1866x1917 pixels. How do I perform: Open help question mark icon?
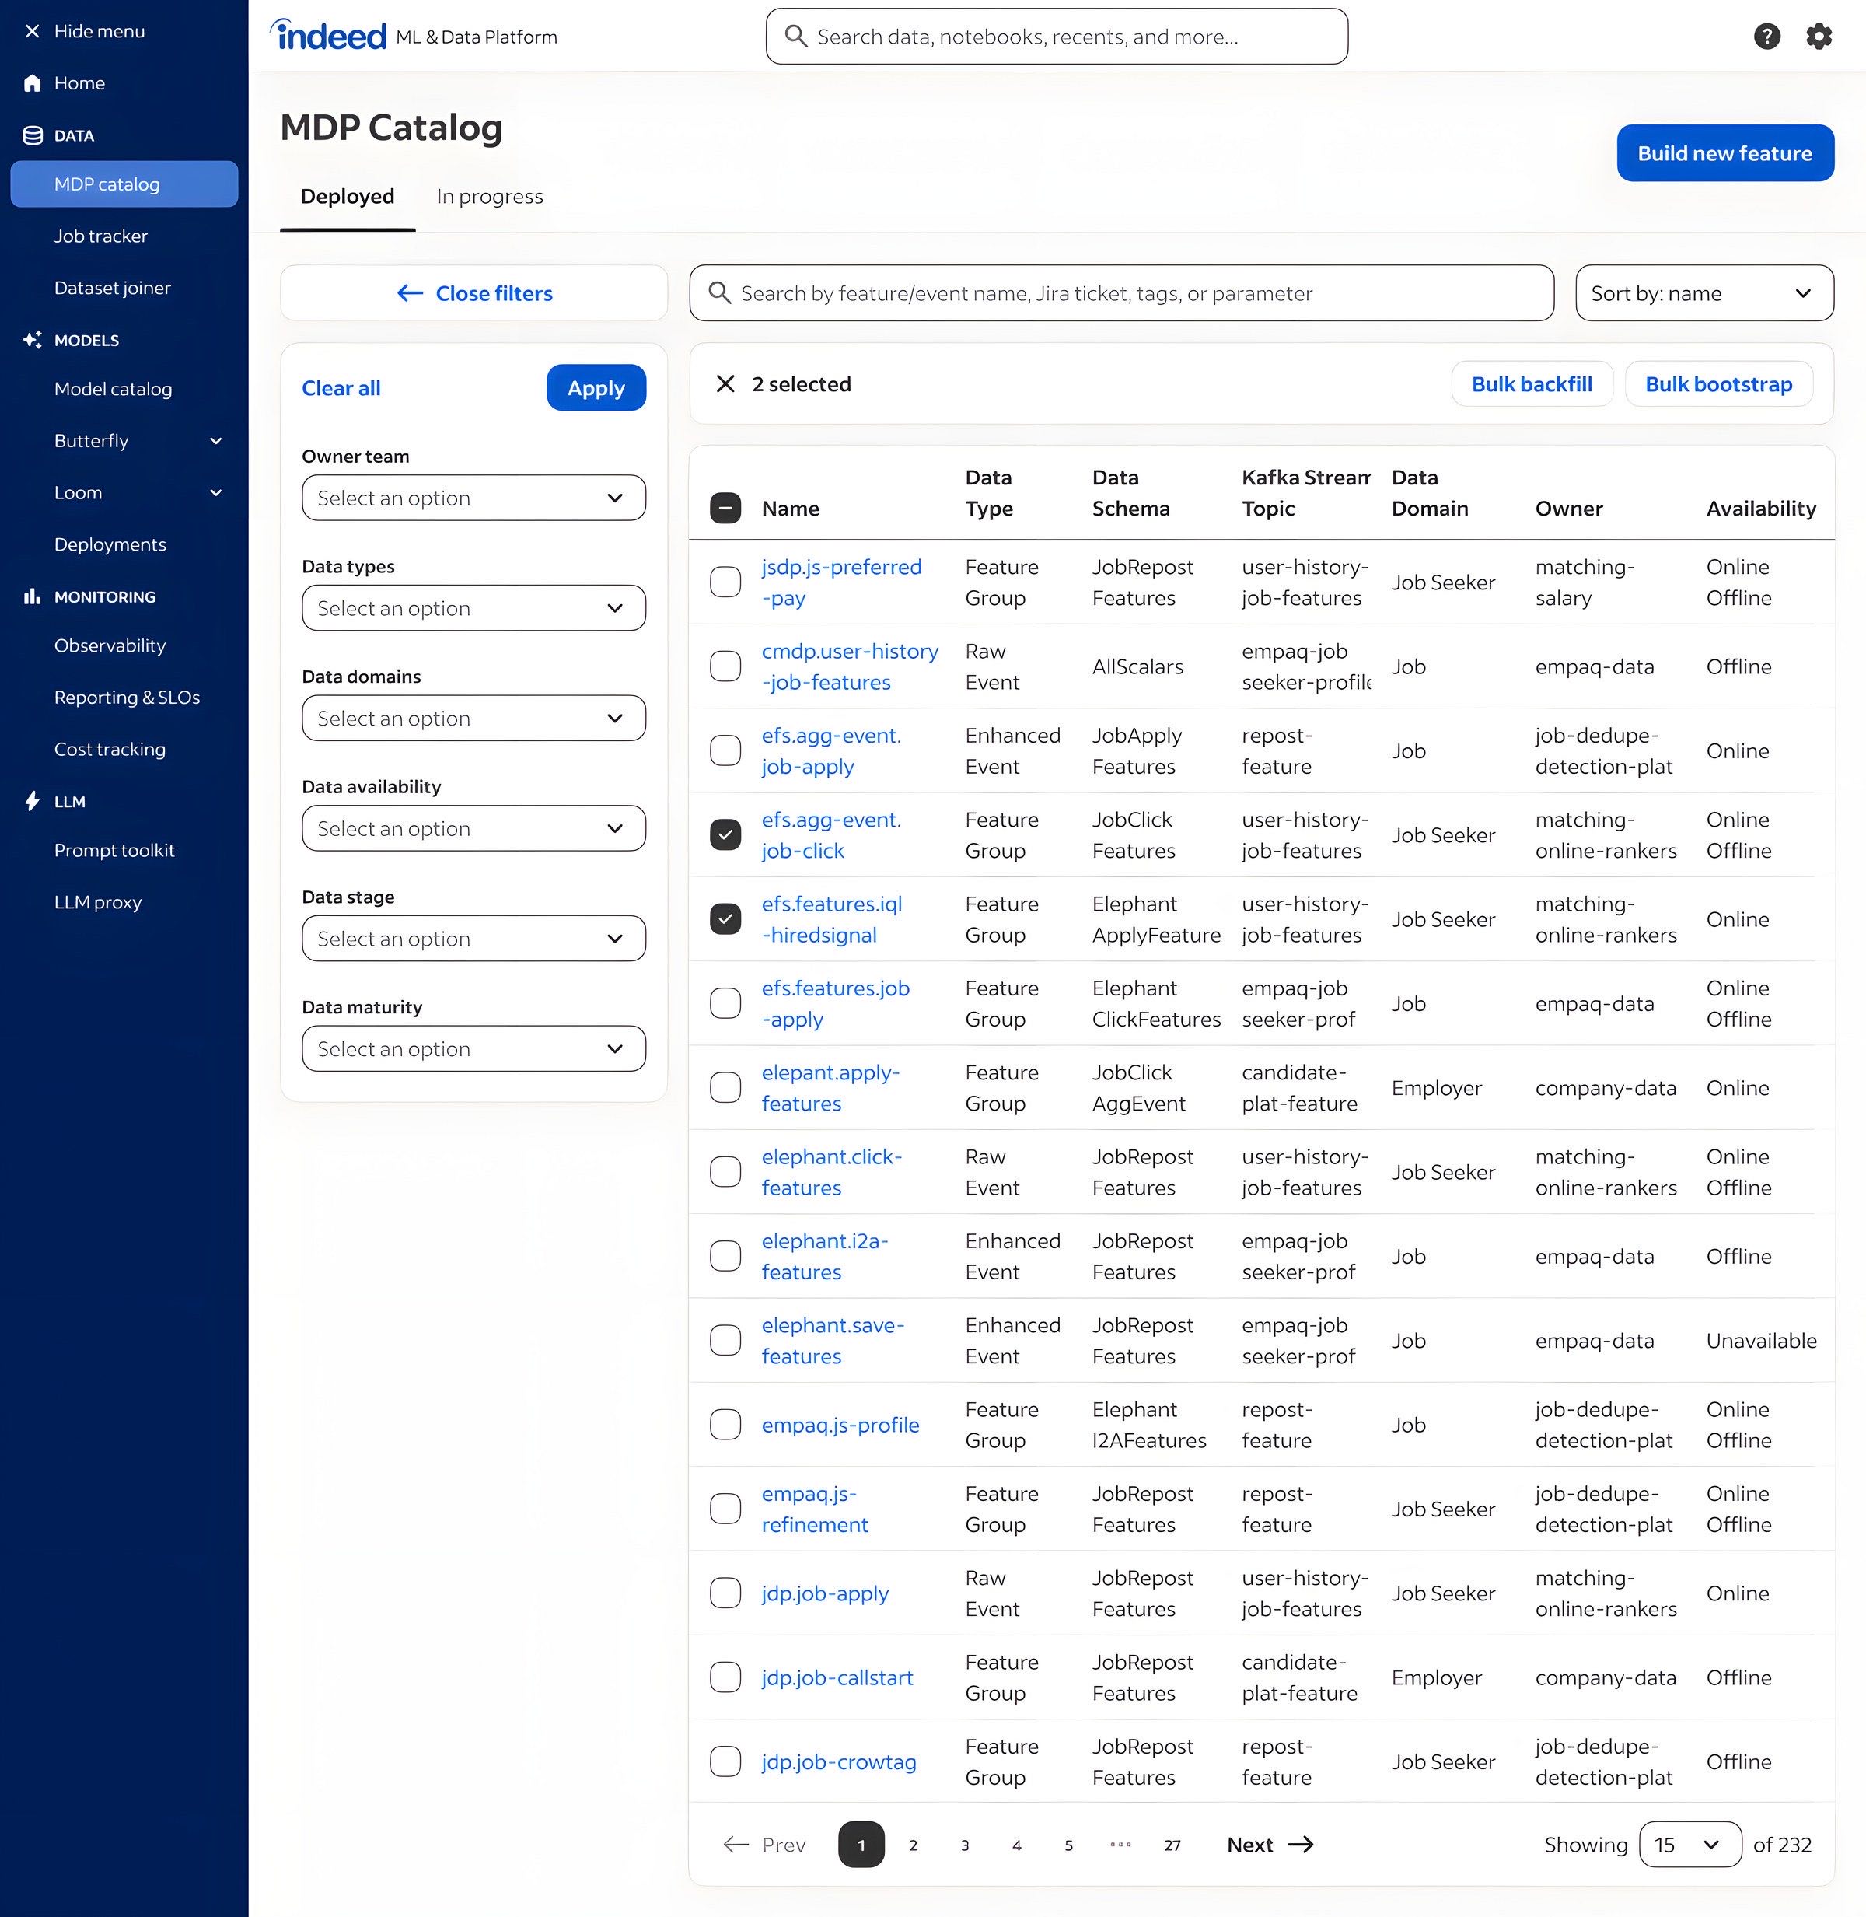(1766, 37)
